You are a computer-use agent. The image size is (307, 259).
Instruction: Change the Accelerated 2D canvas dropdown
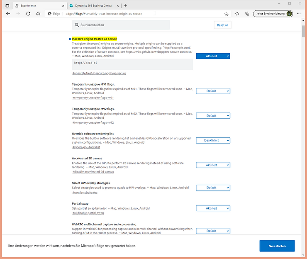tap(213, 165)
